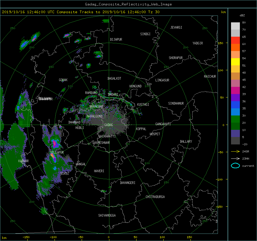Click the BIJAPUR city label

tap(116, 40)
